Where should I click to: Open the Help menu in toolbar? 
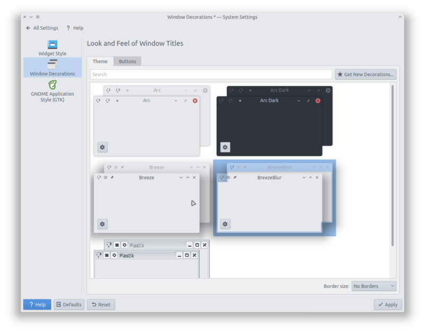pyautogui.click(x=75, y=28)
